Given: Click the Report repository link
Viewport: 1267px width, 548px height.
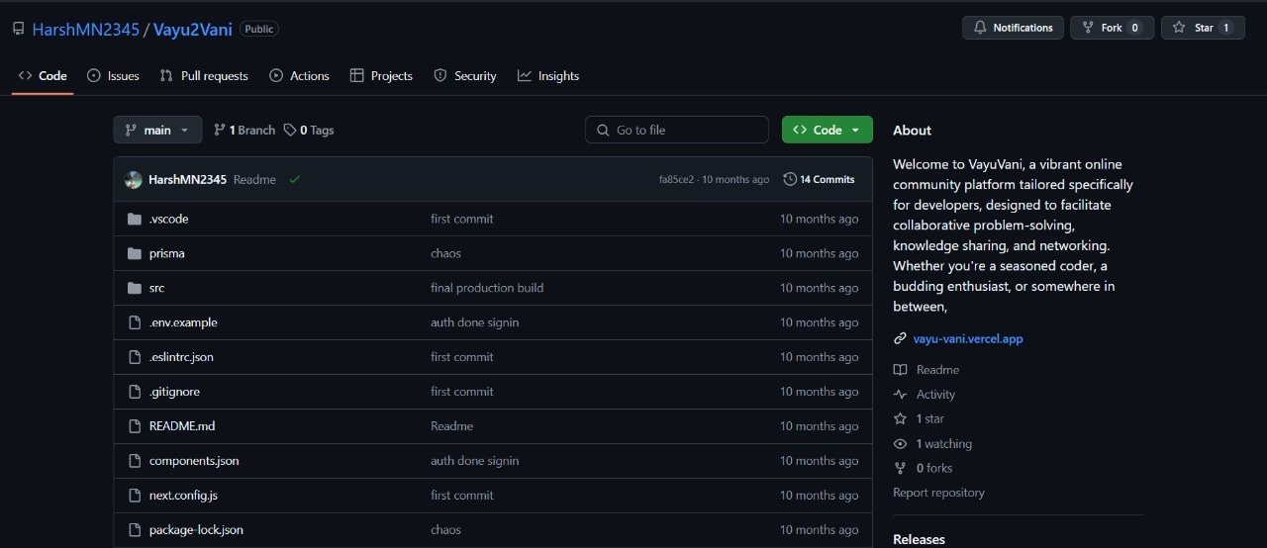Looking at the screenshot, I should [x=938, y=493].
